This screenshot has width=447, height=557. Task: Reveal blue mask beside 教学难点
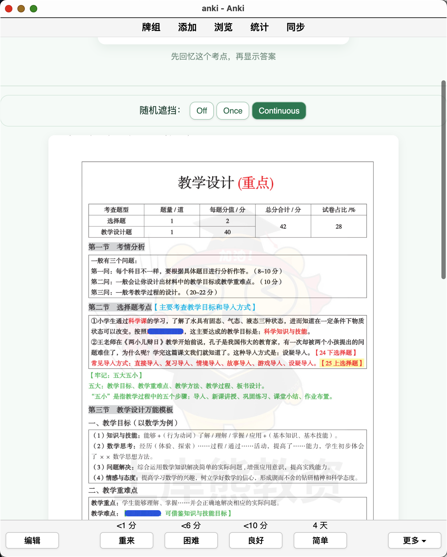click(x=143, y=514)
